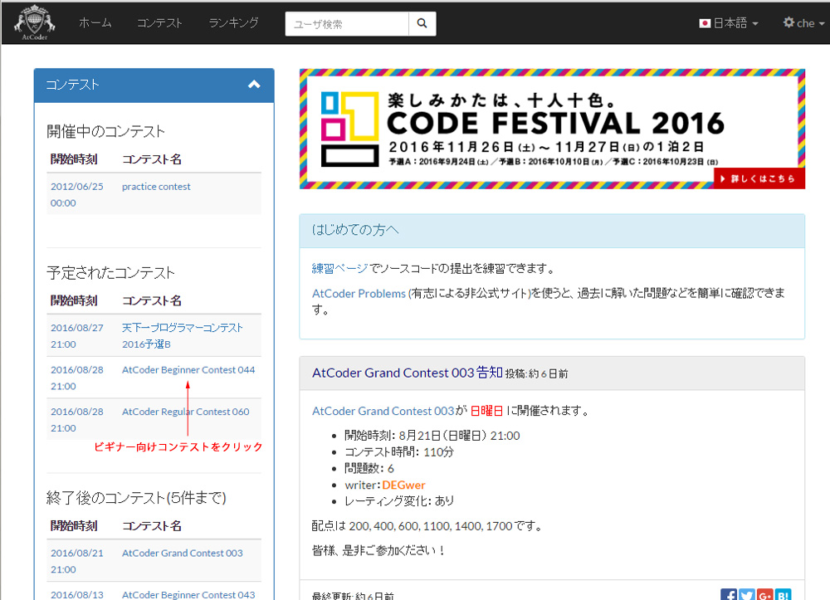Open writer DEGwer's profile
830x600 pixels.
pos(404,485)
